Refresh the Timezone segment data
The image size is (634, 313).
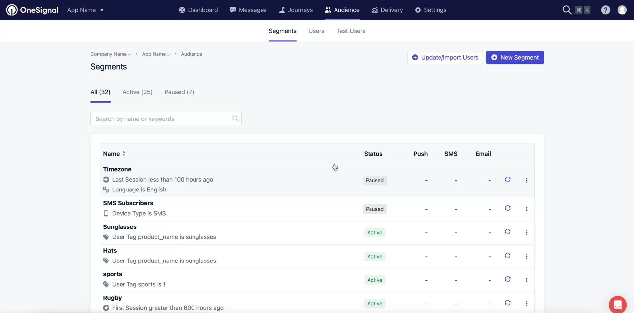tap(508, 179)
